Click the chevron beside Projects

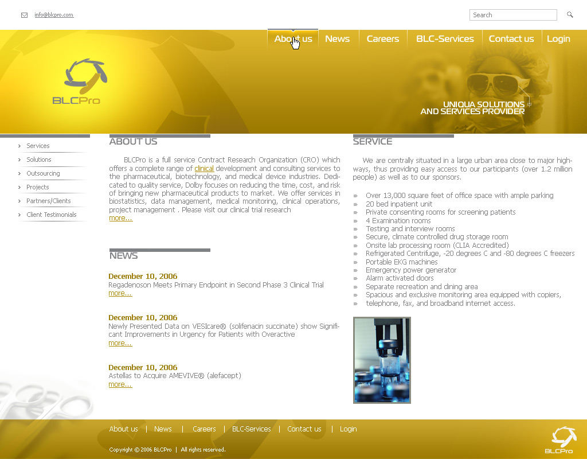[x=19, y=187]
